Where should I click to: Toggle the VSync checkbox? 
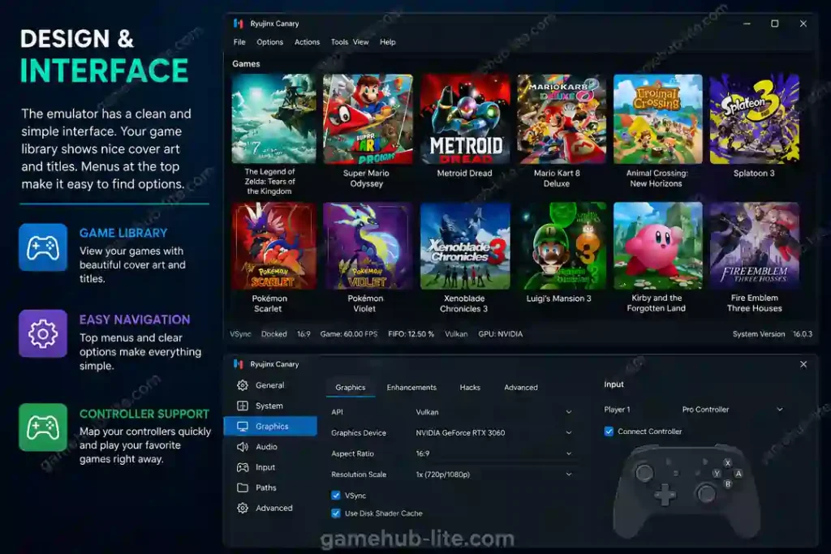[336, 496]
